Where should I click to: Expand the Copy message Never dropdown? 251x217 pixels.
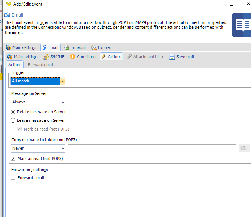pos(63,149)
